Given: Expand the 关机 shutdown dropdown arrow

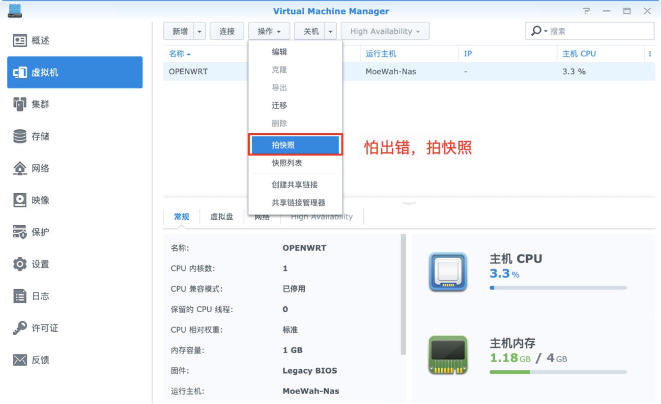Looking at the screenshot, I should [x=330, y=31].
